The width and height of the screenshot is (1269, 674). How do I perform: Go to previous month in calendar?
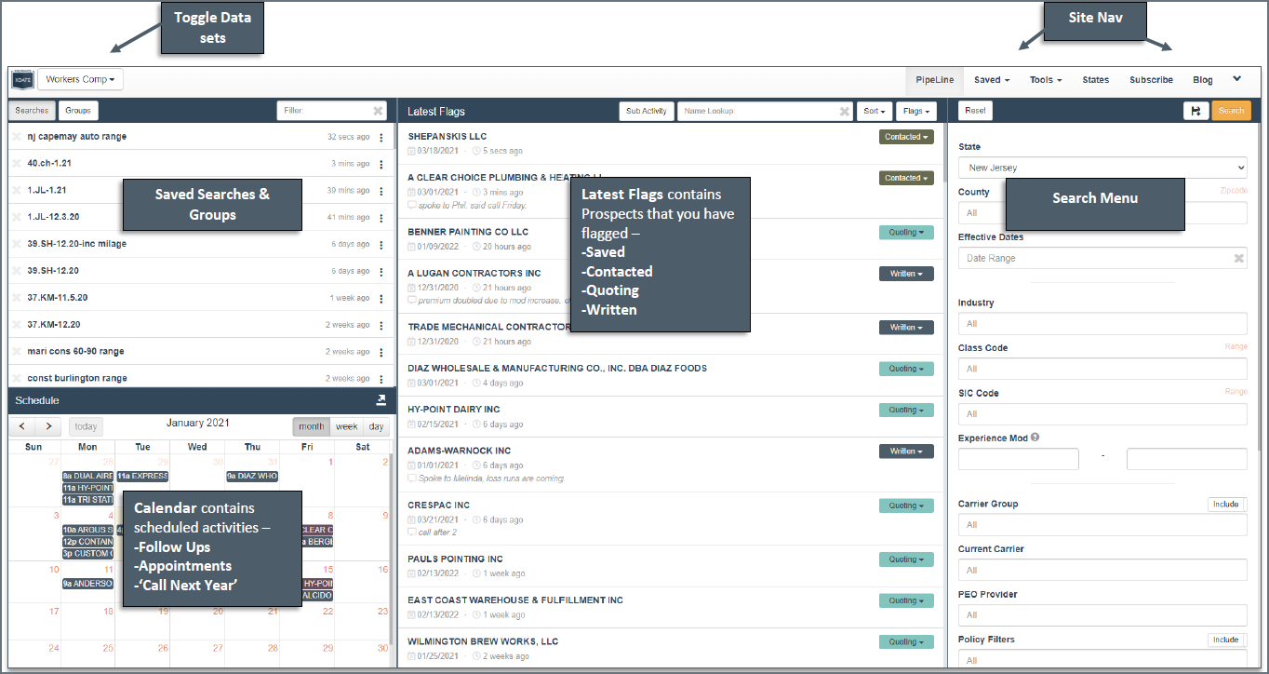click(22, 426)
